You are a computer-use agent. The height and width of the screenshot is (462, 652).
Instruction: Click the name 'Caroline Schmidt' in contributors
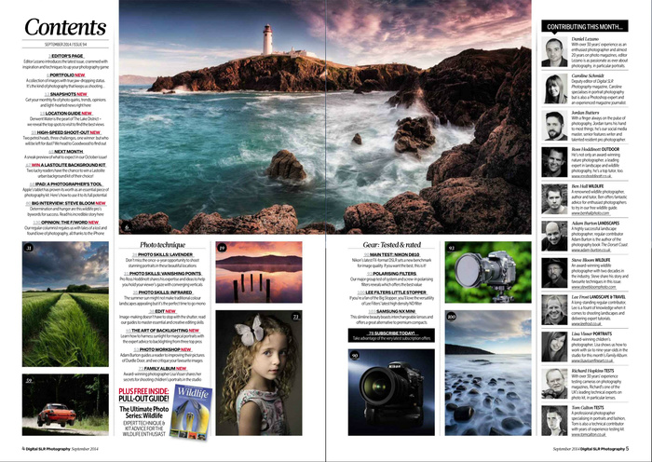(x=587, y=75)
